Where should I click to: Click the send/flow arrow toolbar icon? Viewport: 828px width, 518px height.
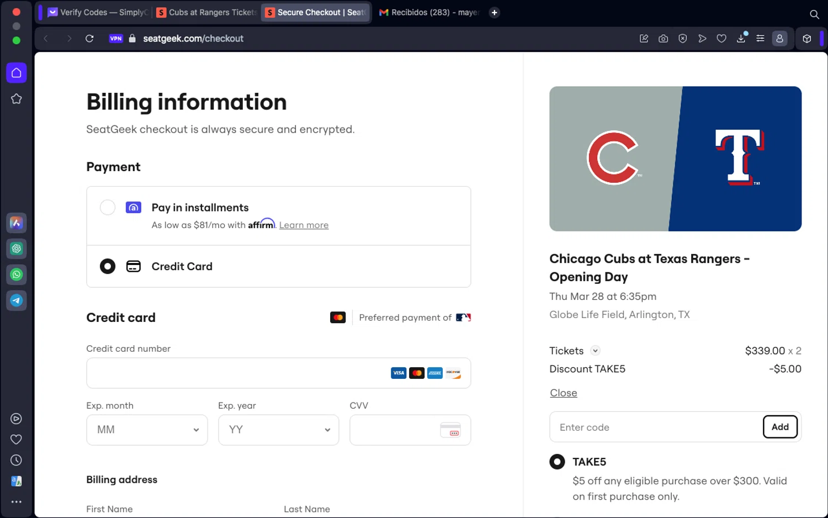[702, 39]
